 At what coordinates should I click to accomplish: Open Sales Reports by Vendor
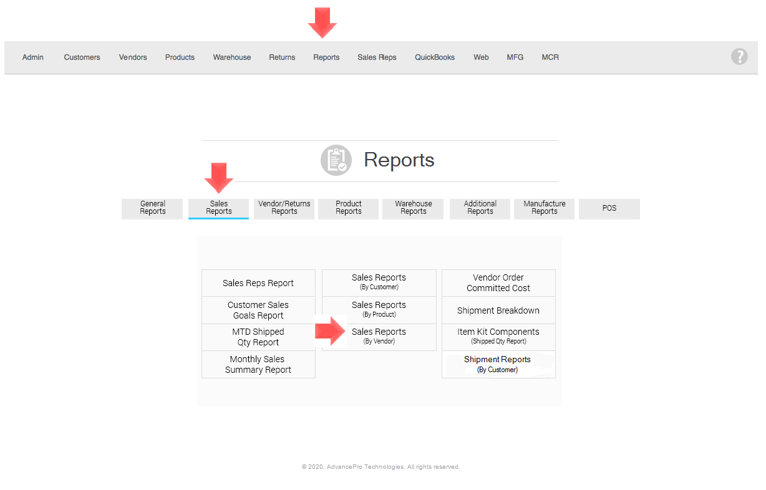pyautogui.click(x=379, y=337)
